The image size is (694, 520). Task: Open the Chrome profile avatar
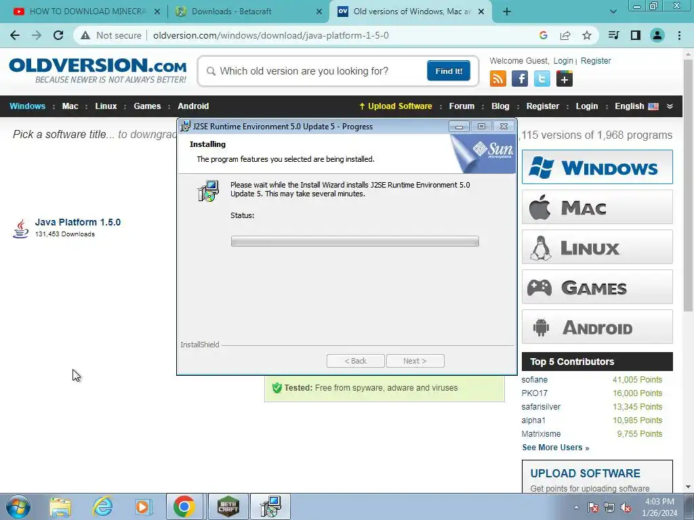click(657, 35)
